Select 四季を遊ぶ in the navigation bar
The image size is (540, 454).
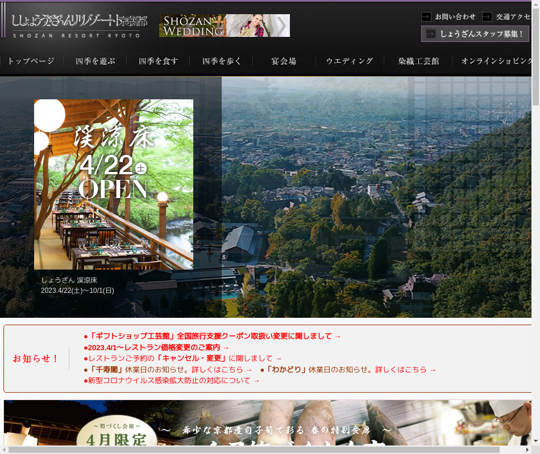[95, 61]
